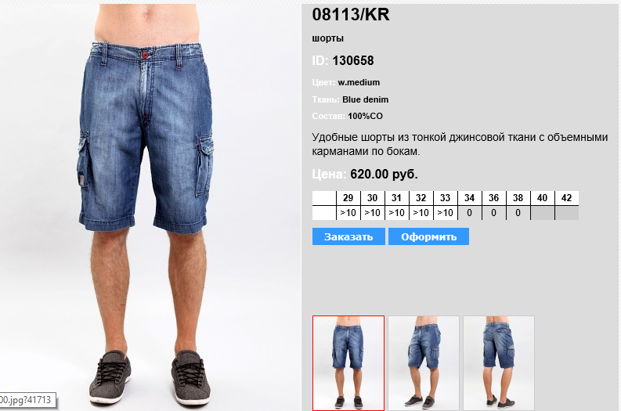
Task: Pick size 31 in size table
Action: click(396, 198)
